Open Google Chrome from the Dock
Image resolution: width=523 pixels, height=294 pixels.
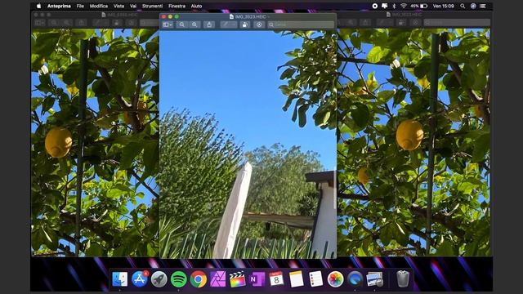(199, 279)
